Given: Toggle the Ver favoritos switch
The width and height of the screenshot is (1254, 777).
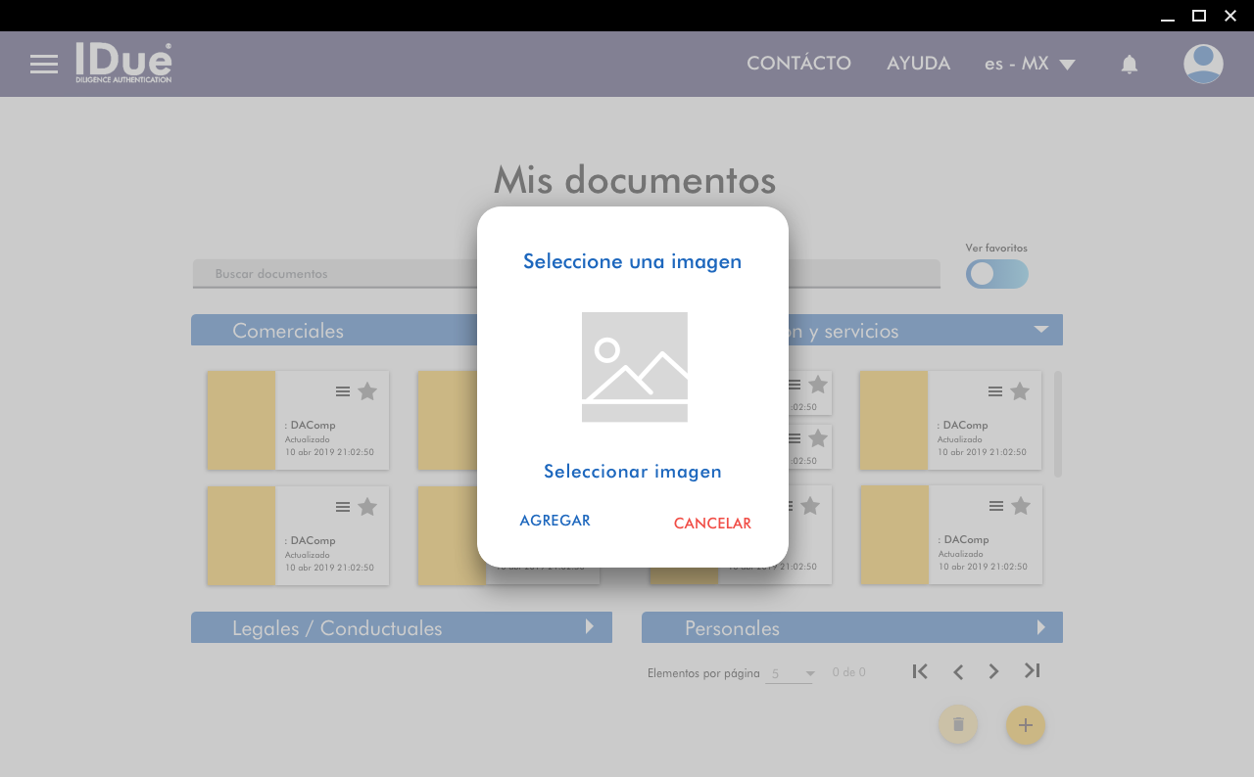Looking at the screenshot, I should click(x=996, y=274).
